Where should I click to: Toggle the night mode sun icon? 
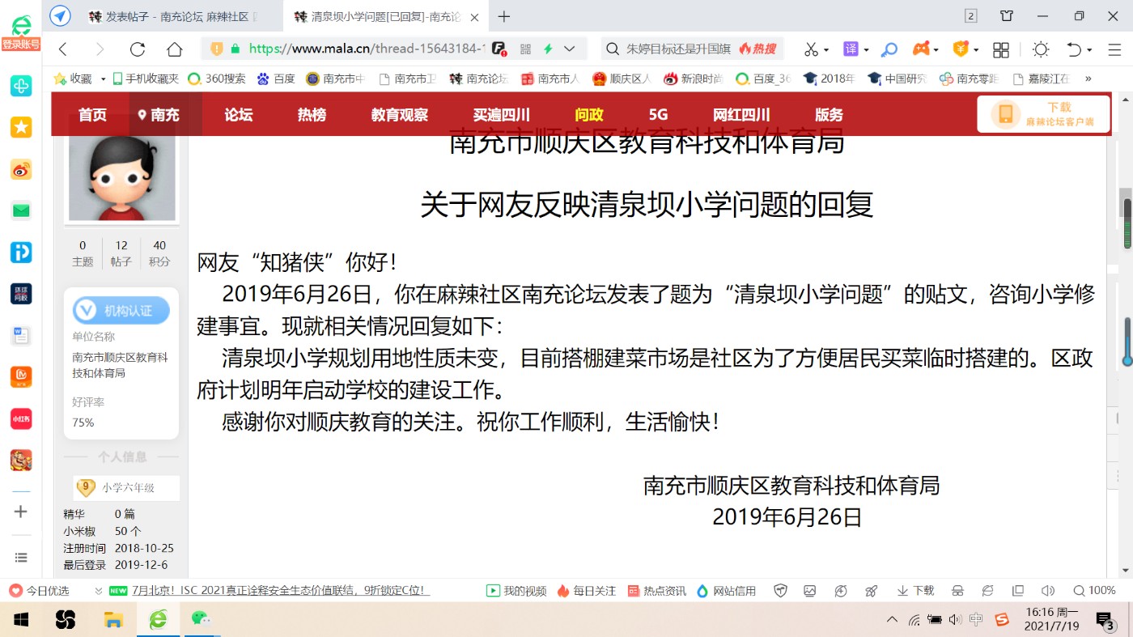tap(1041, 49)
